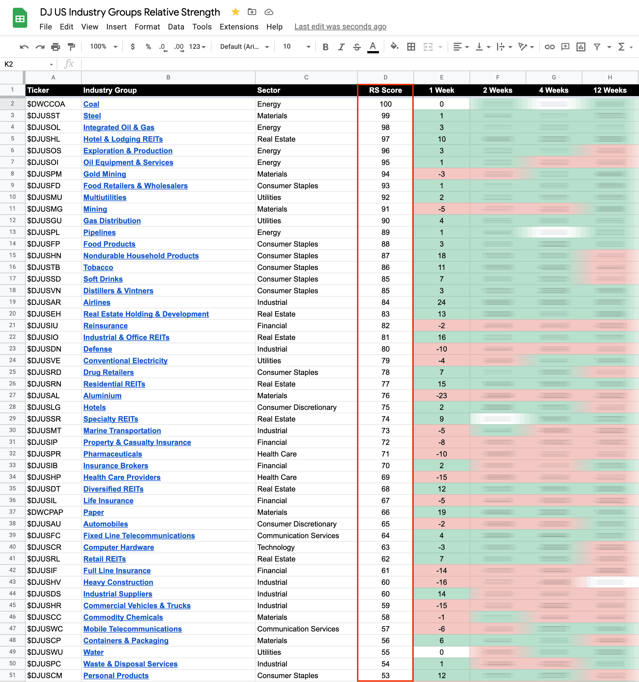The image size is (639, 682).
Task: Click the Move to folder icon
Action: click(252, 12)
